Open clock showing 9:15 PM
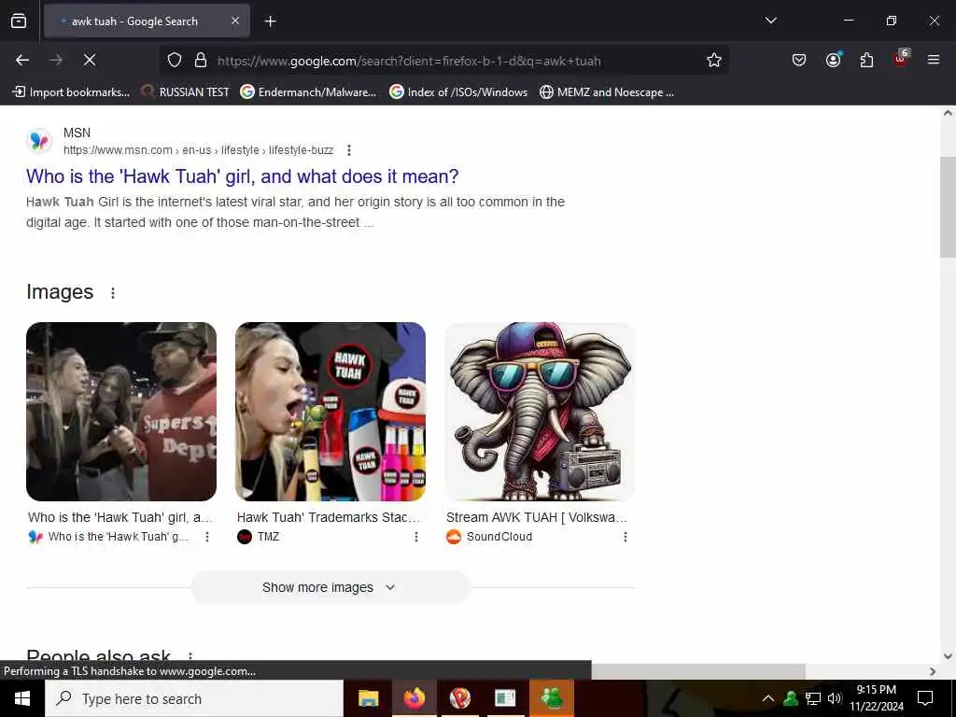Viewport: 956px width, 717px height. point(876,698)
